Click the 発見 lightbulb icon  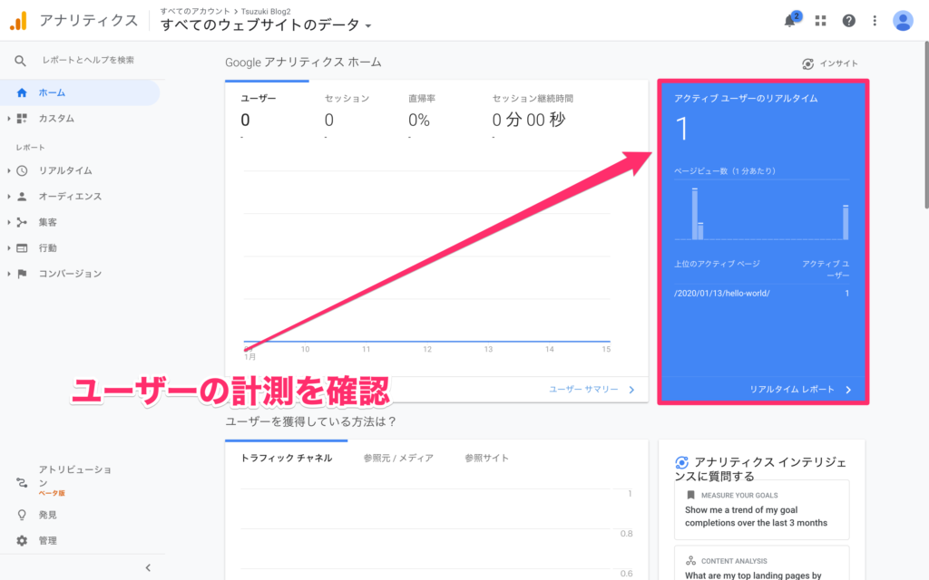(22, 515)
